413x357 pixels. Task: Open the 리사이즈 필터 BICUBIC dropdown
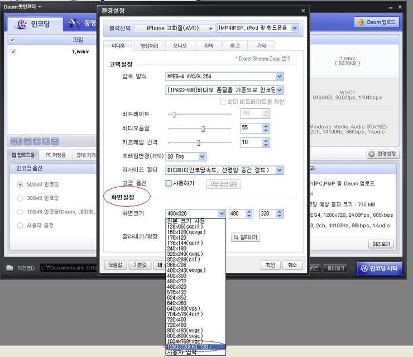coord(280,170)
